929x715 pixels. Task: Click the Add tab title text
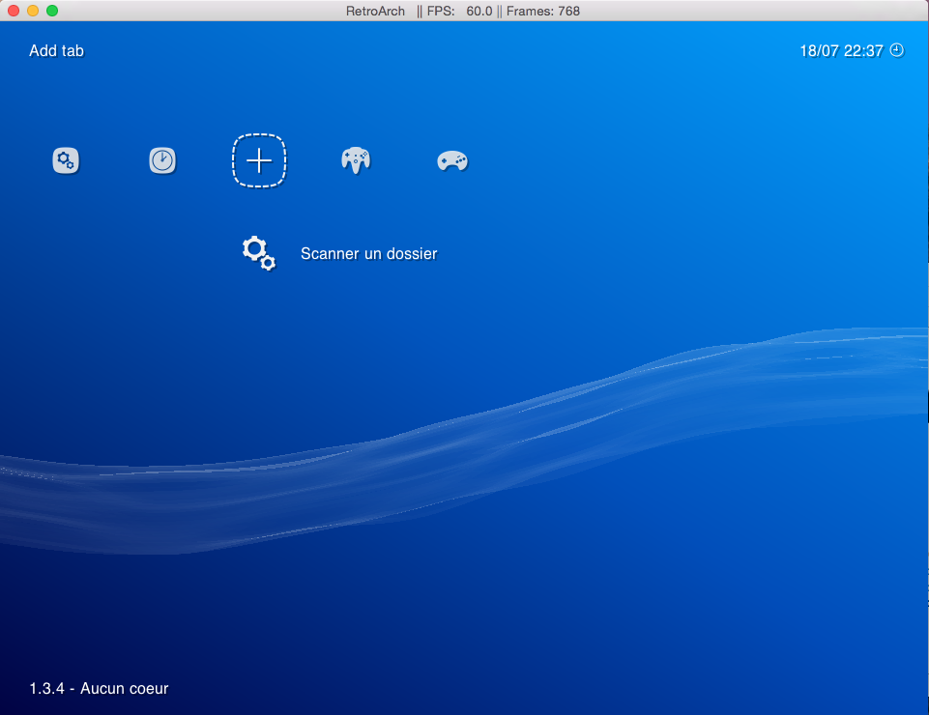click(56, 51)
